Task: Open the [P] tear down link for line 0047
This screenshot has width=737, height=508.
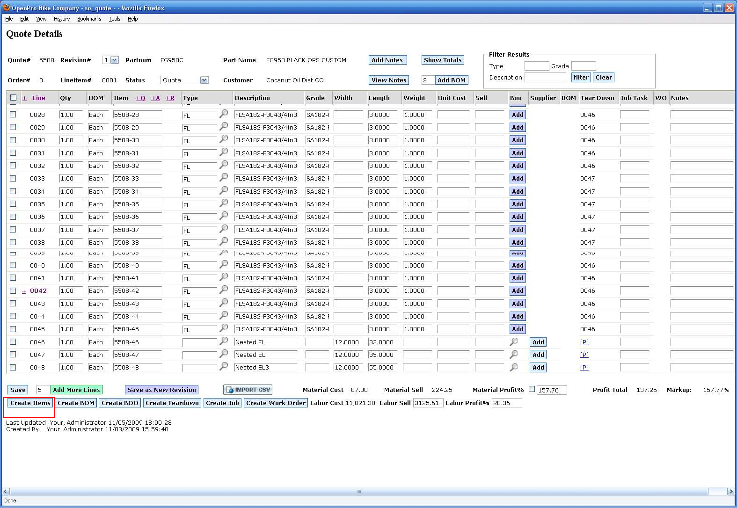Action: (x=584, y=355)
